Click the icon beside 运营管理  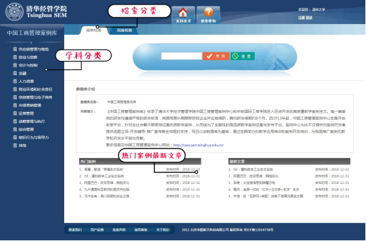click(15, 113)
